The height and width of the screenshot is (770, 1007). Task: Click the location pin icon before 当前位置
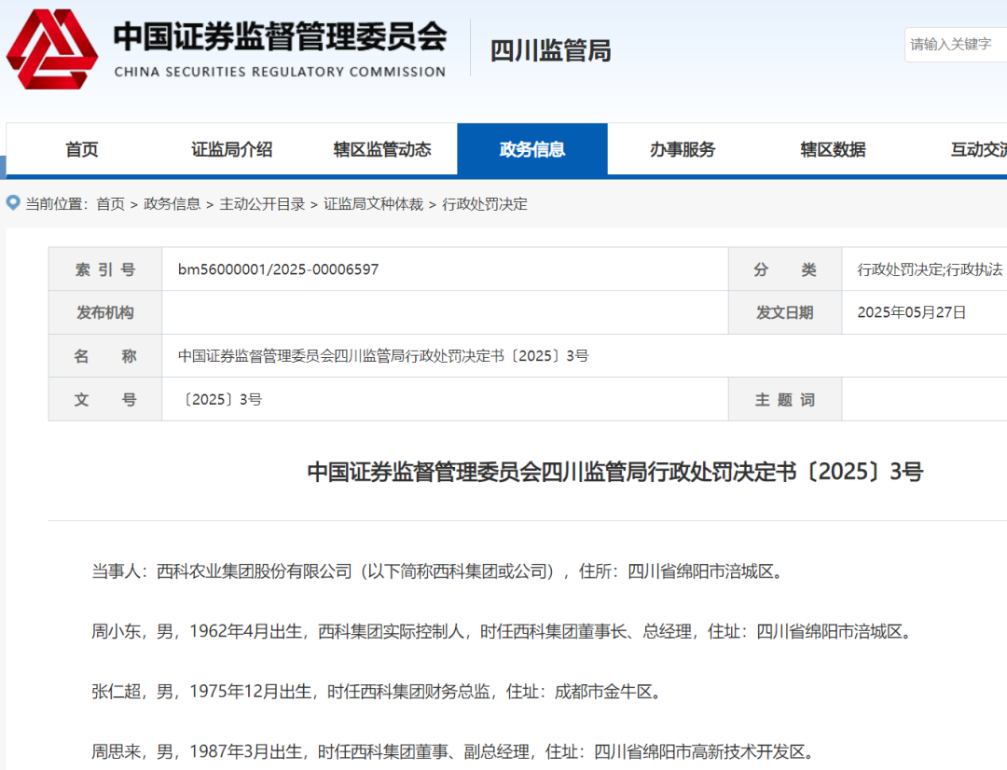click(x=11, y=203)
